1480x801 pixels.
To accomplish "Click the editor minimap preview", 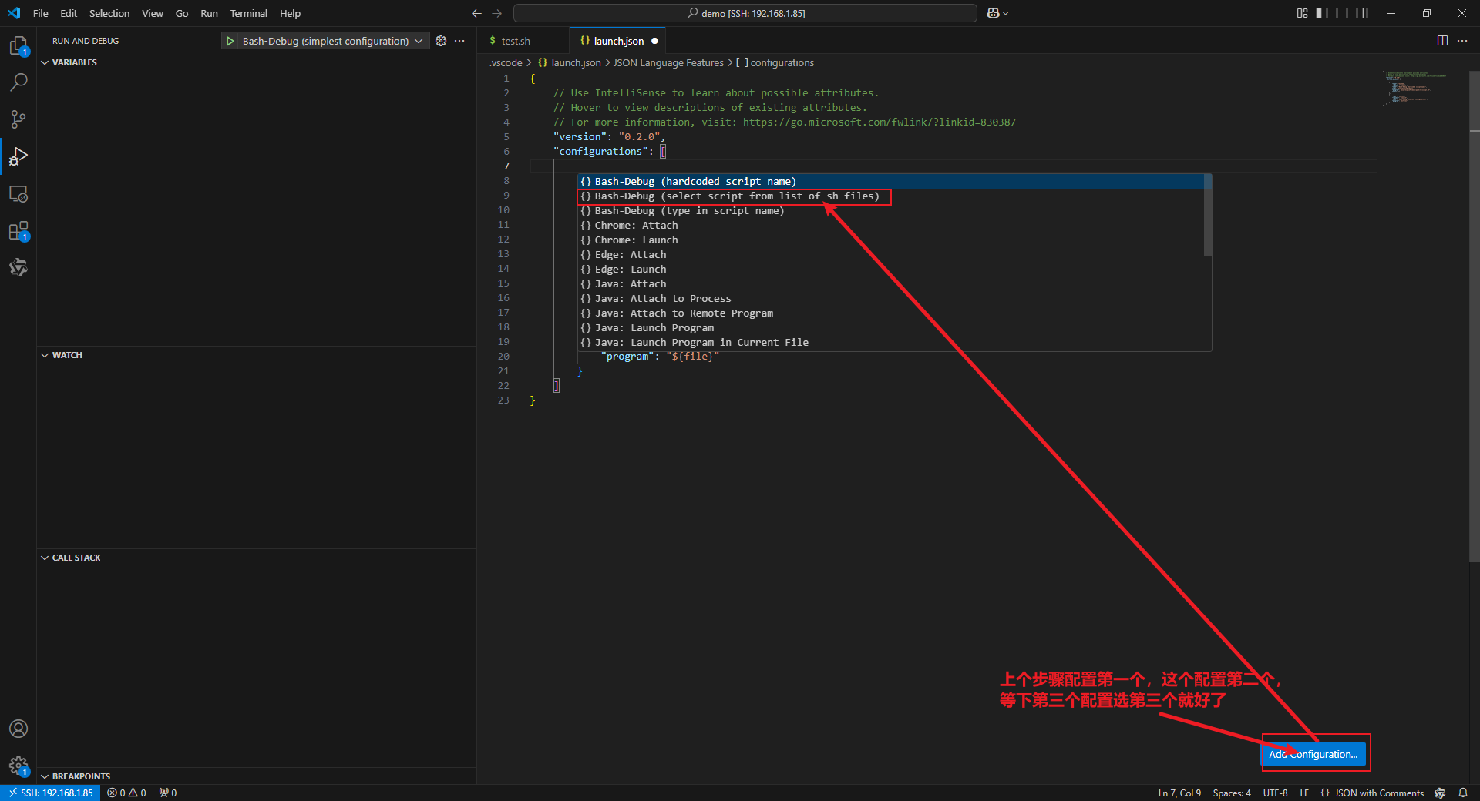I will coord(1415,88).
